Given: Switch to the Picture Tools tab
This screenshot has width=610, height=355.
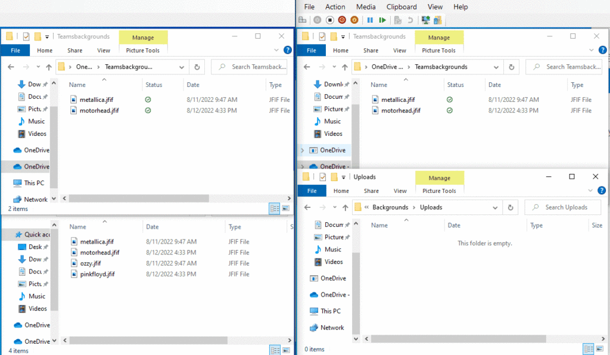Looking at the screenshot, I should coord(439,50).
